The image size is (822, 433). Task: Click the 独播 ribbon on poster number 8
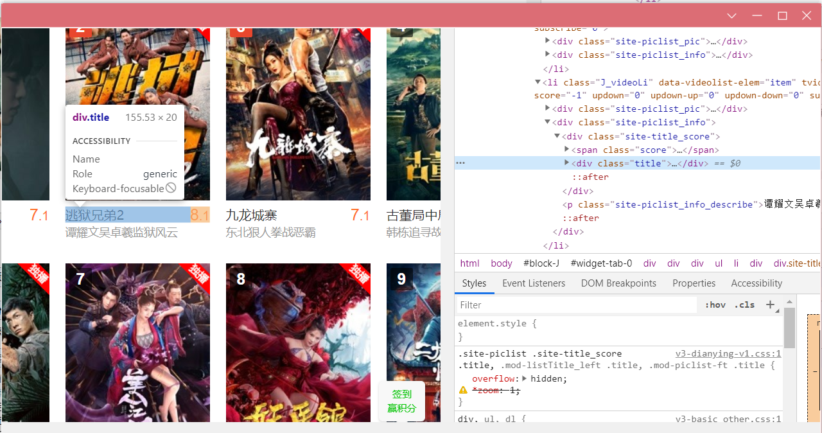(357, 276)
